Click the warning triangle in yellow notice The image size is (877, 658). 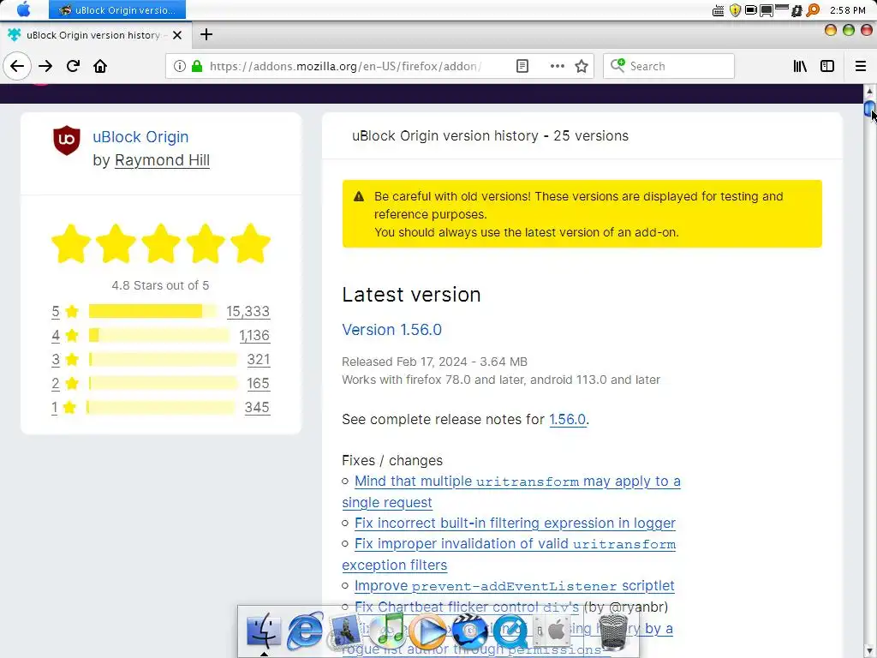(359, 196)
